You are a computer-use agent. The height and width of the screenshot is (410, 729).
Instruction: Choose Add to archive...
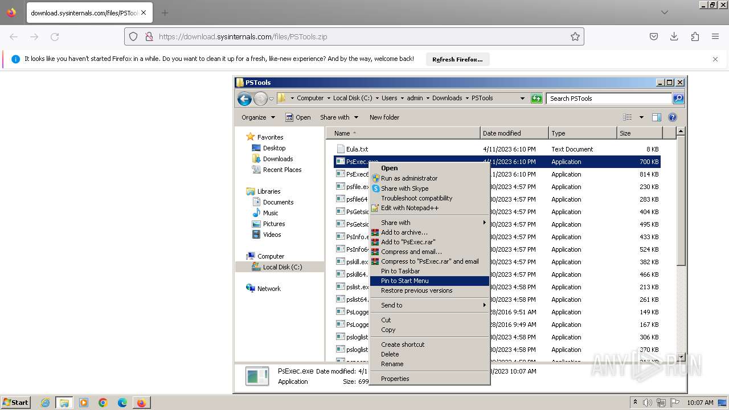(429, 232)
